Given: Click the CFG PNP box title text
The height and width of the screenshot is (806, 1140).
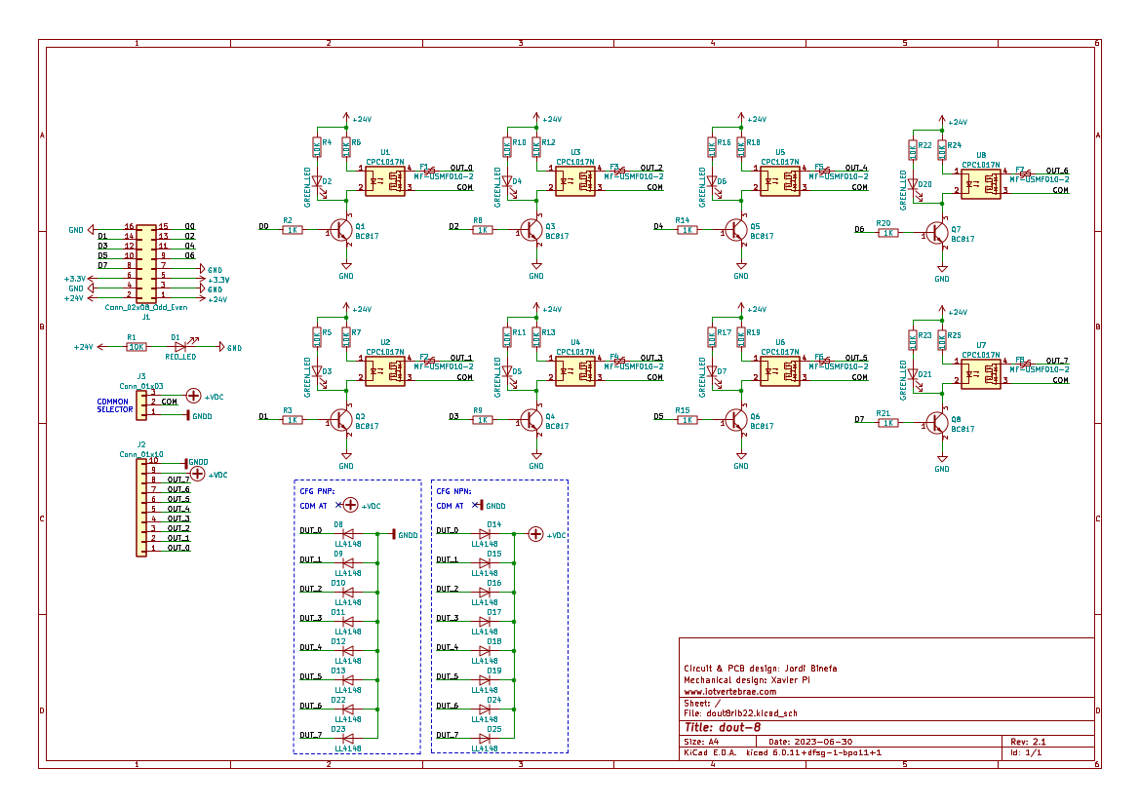Looking at the screenshot, I should [317, 491].
